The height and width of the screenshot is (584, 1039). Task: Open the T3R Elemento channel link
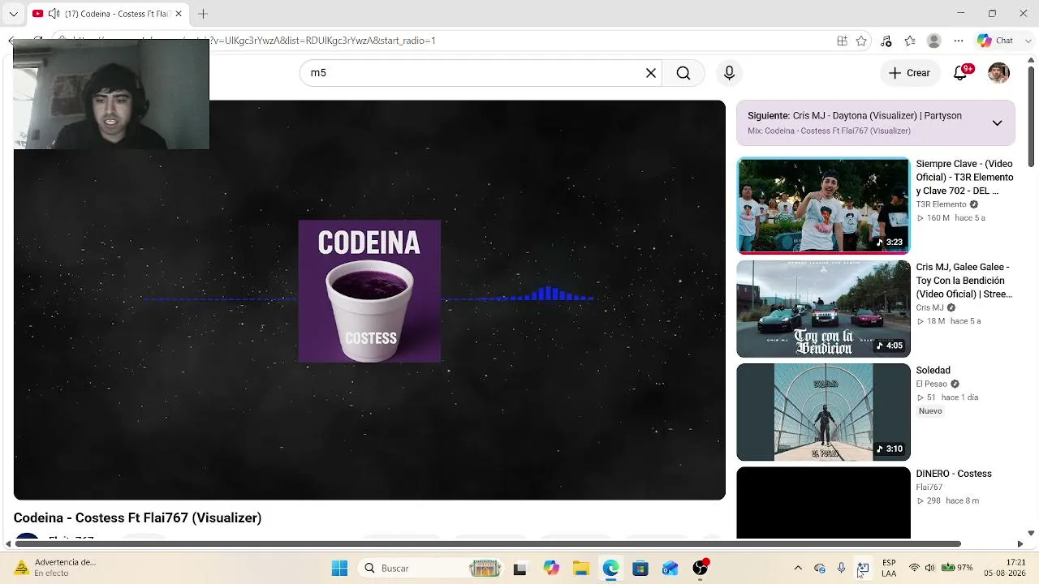941,204
